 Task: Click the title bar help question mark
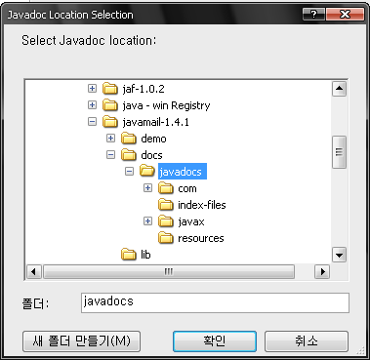[313, 14]
